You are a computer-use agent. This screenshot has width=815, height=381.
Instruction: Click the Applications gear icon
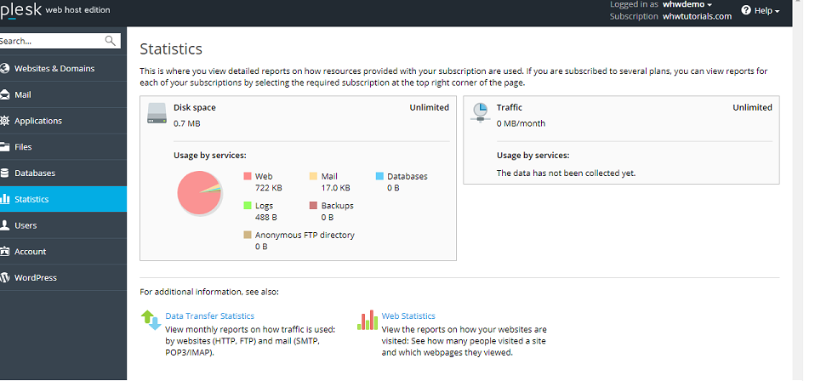tap(5, 121)
